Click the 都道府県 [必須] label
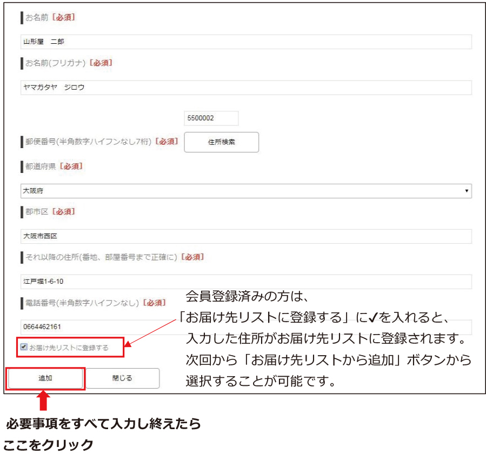This screenshot has height=454, width=486. coord(52,166)
